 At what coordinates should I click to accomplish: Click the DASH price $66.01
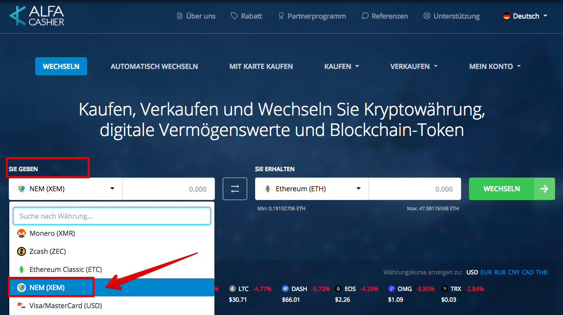click(x=291, y=299)
